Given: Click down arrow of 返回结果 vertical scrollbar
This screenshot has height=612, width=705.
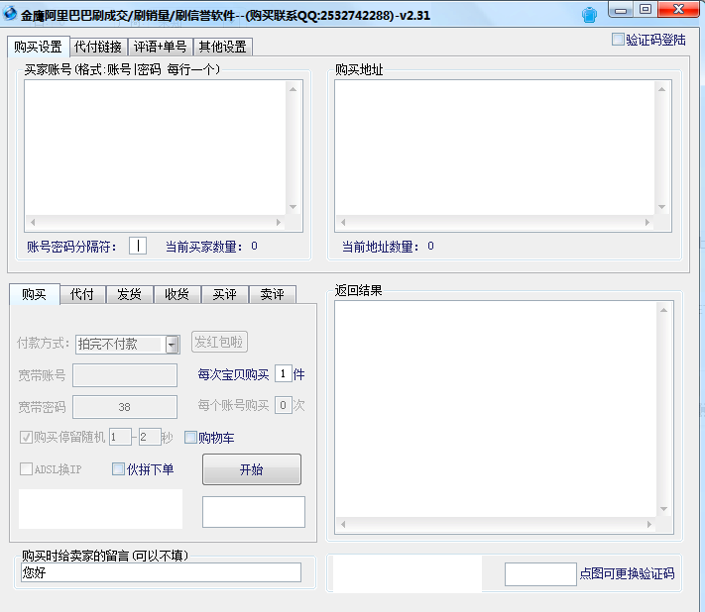Looking at the screenshot, I should tap(663, 509).
